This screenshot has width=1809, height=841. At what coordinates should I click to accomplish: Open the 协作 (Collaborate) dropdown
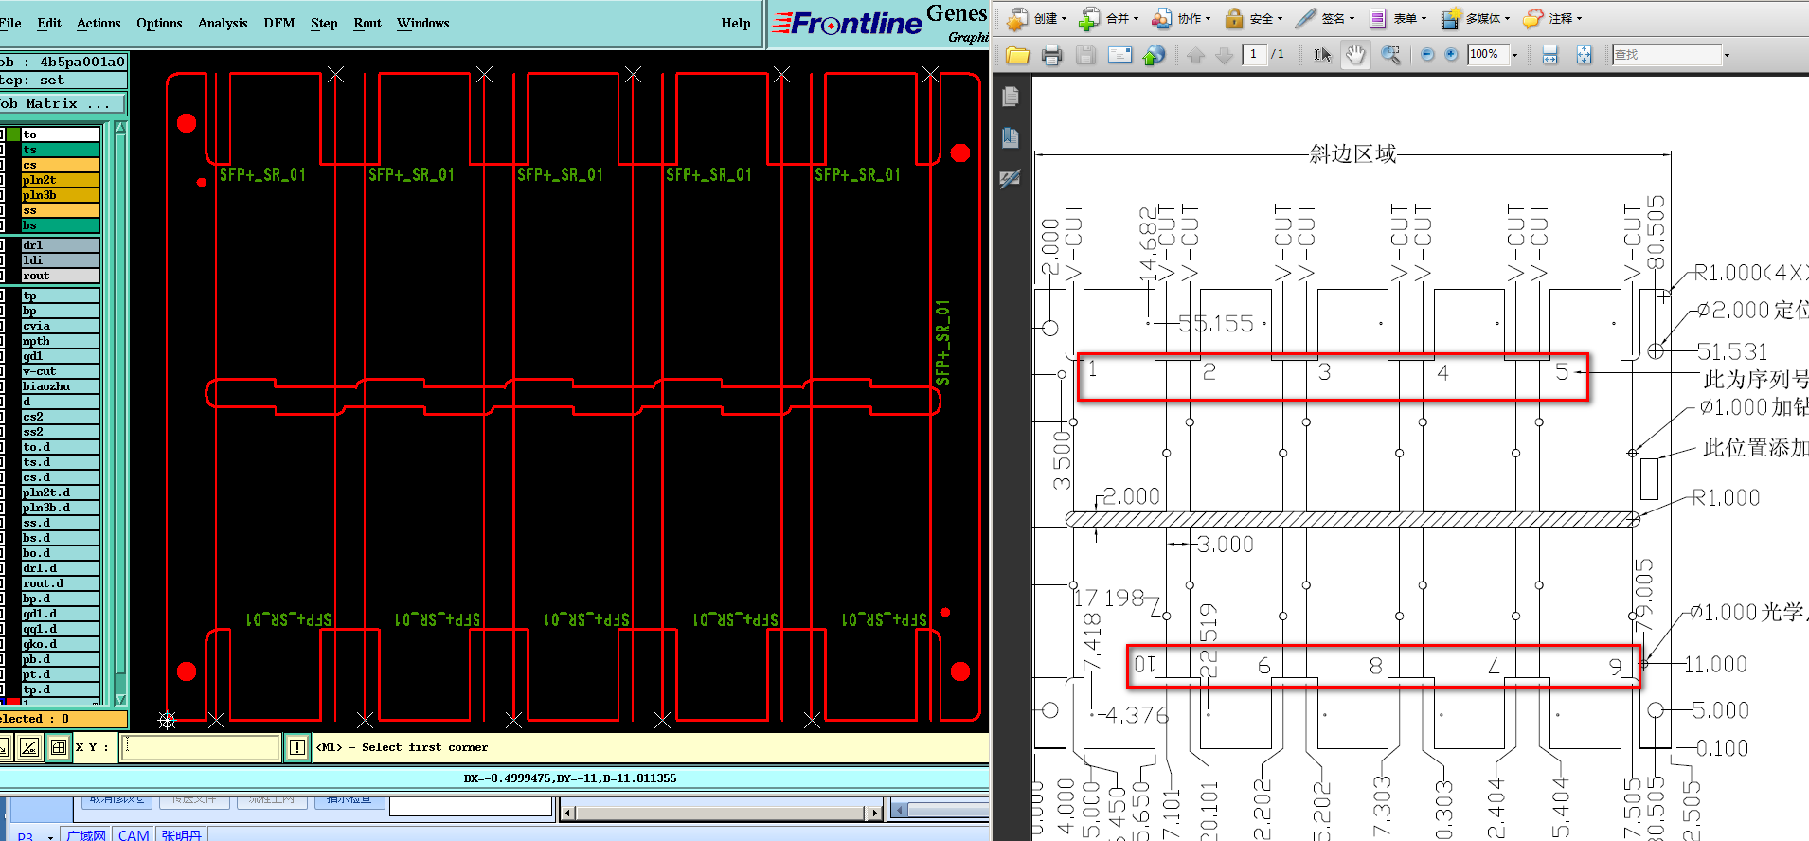[1181, 18]
